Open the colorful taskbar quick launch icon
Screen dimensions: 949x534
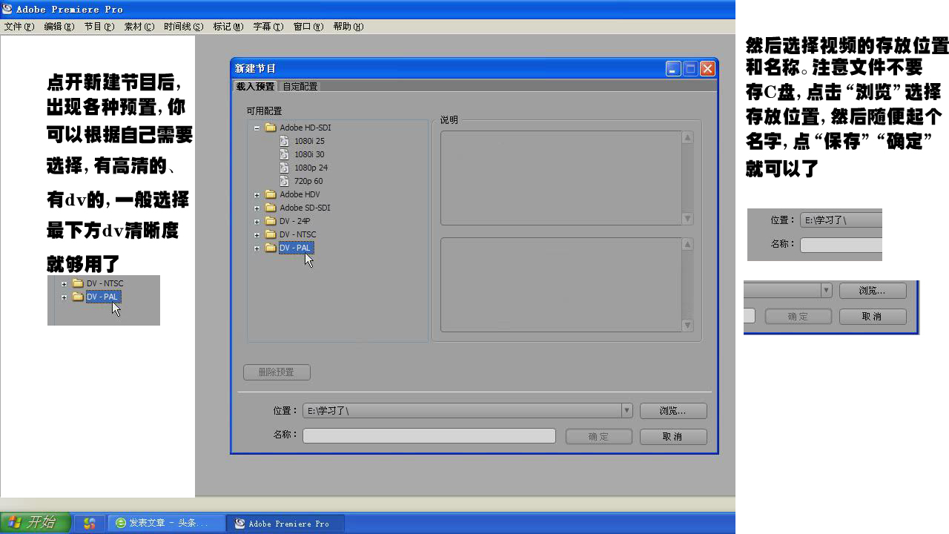[90, 524]
